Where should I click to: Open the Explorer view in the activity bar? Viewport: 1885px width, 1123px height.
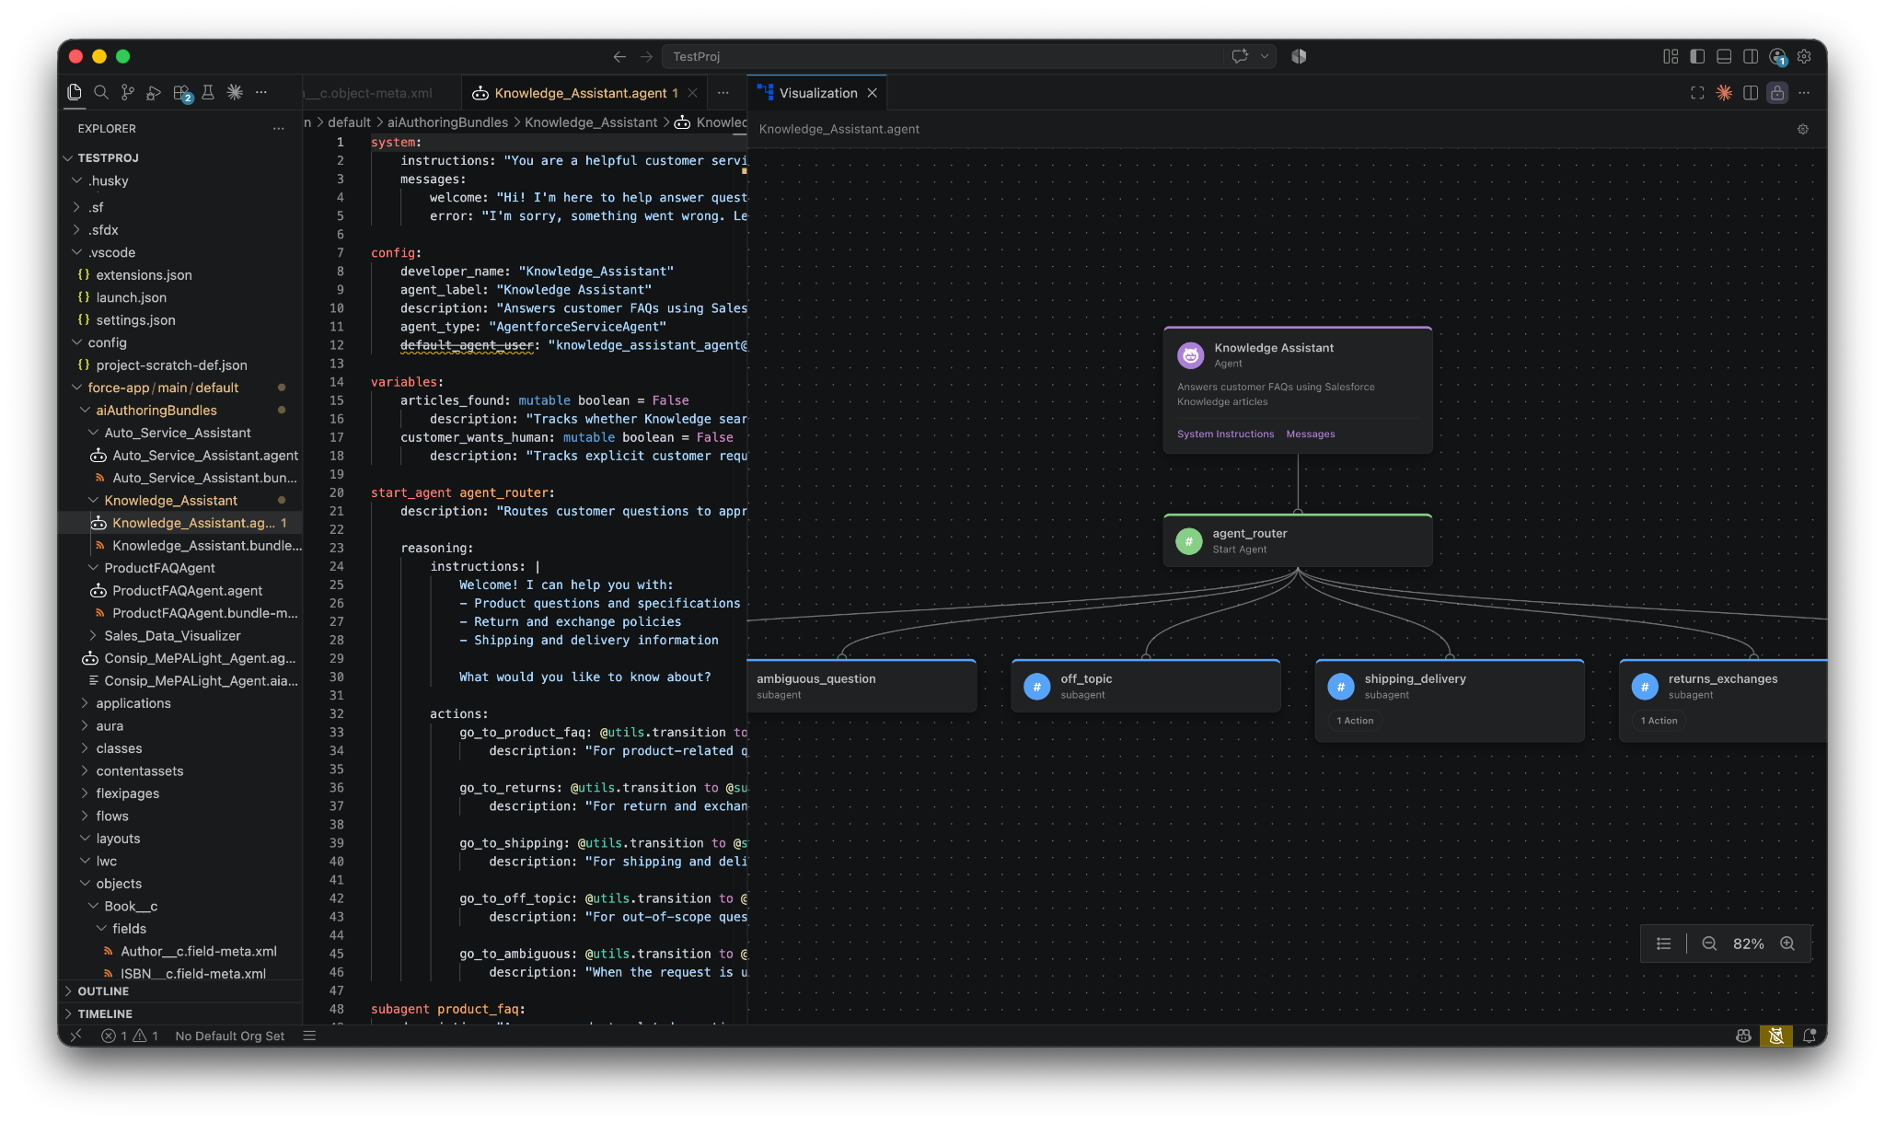[x=75, y=92]
